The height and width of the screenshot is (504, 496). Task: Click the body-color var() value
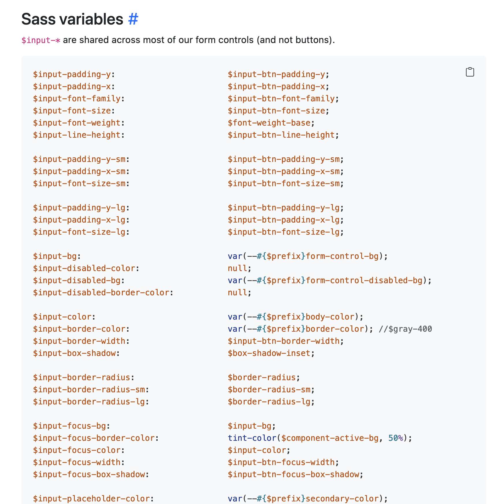coord(296,317)
